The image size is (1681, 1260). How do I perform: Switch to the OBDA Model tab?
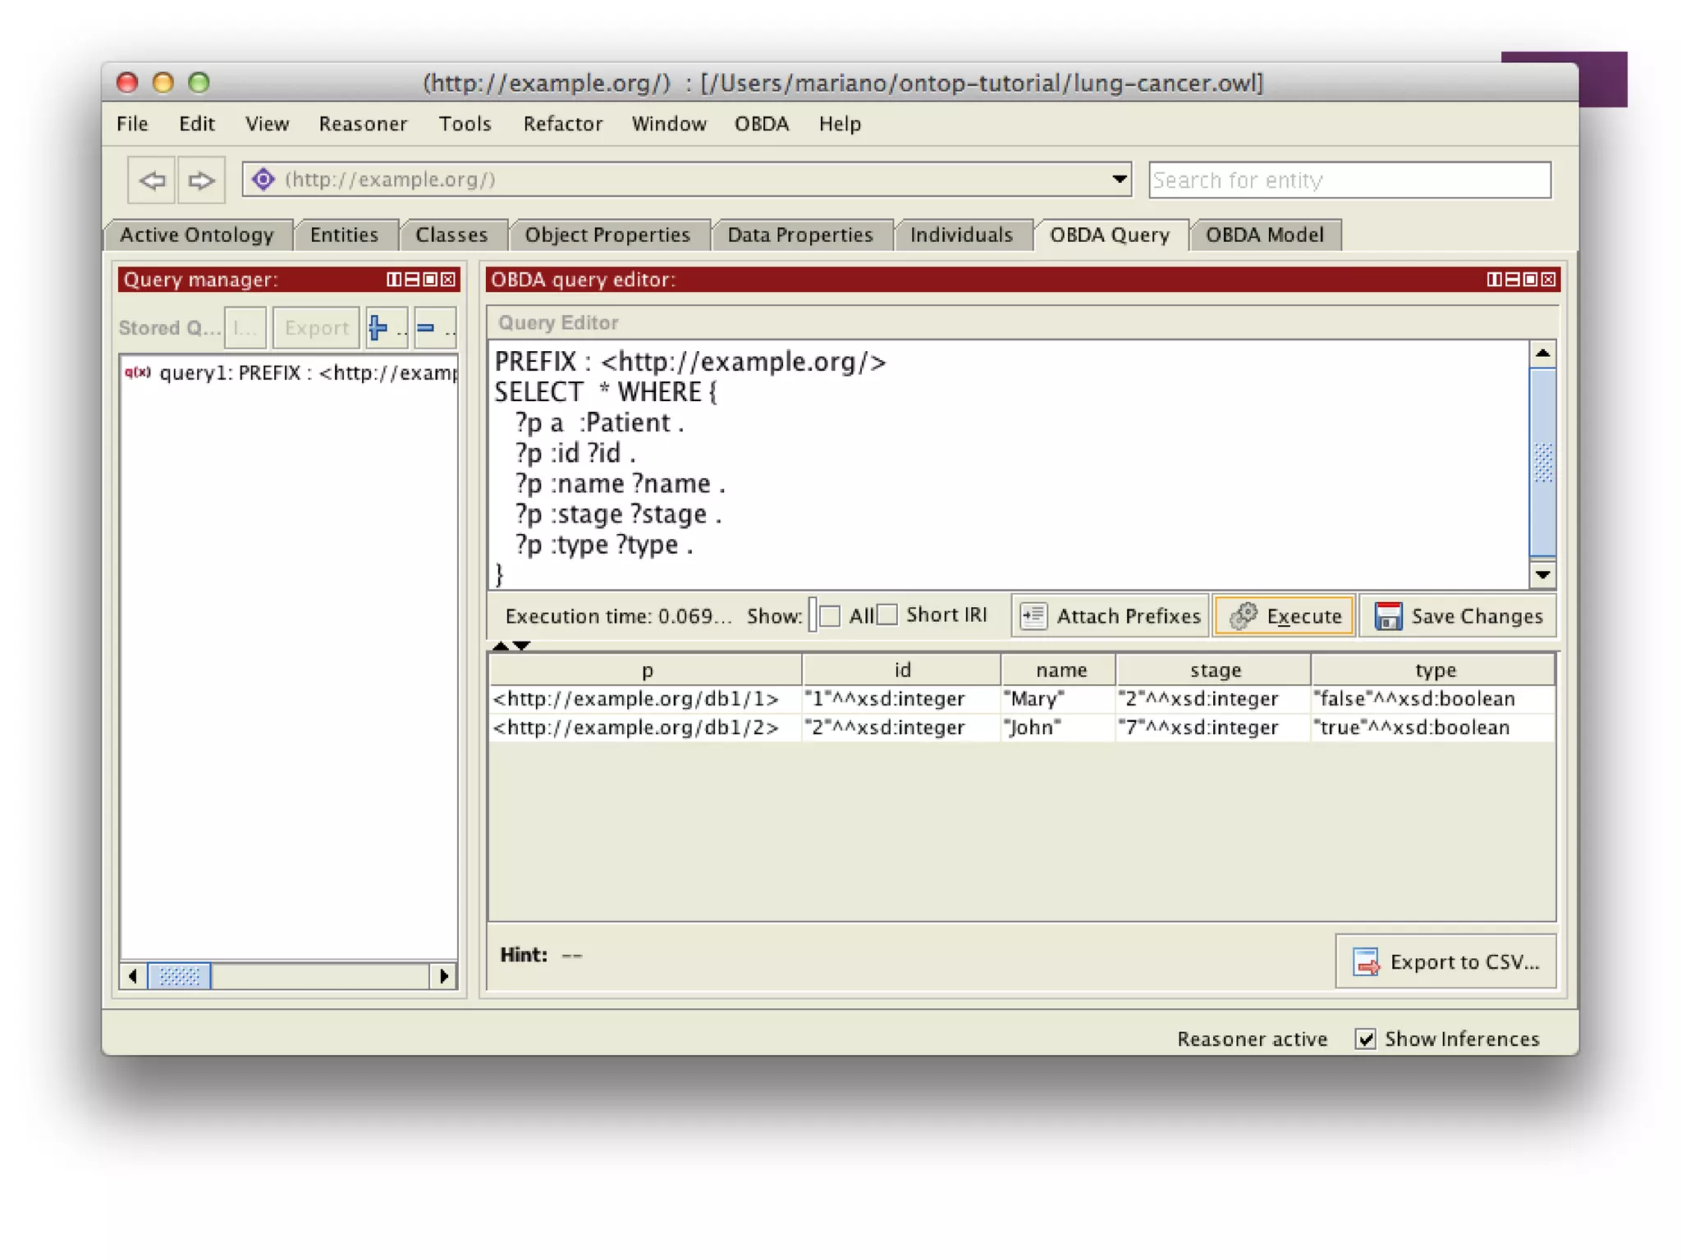[1264, 235]
